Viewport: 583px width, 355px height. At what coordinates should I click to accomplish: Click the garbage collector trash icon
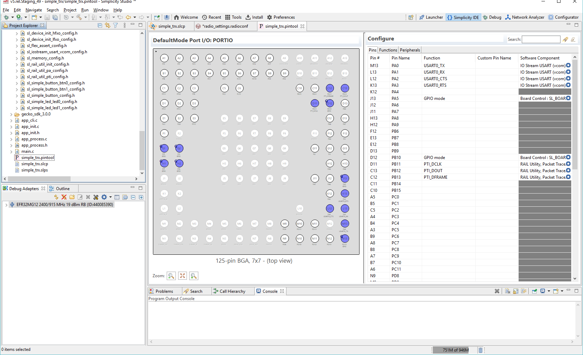[x=480, y=350]
